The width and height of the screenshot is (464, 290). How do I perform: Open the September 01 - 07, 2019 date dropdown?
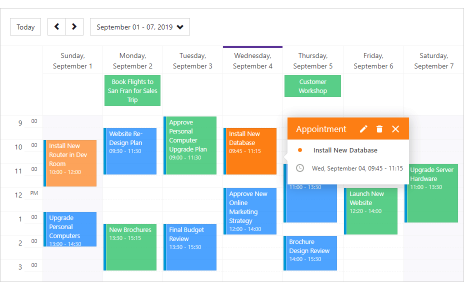click(140, 27)
